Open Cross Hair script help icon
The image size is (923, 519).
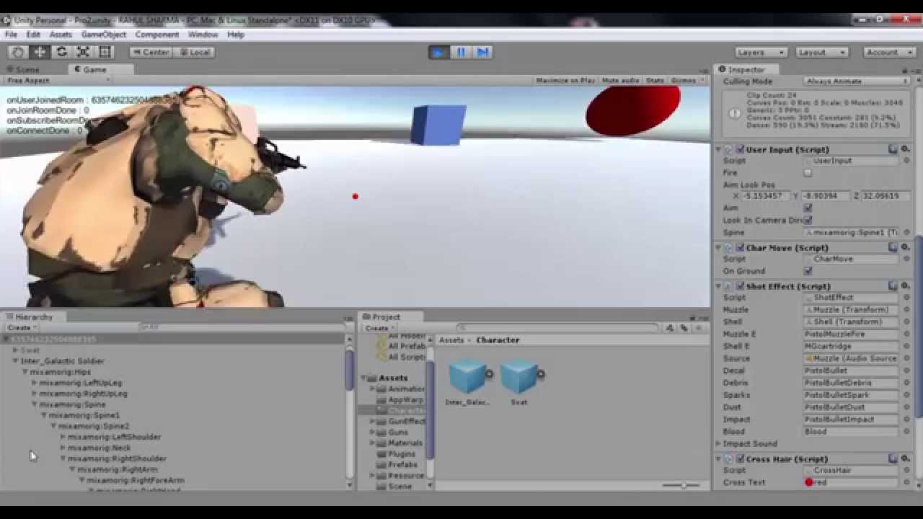click(893, 458)
